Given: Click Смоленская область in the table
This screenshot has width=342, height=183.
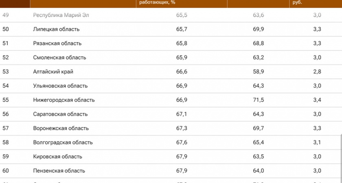Looking at the screenshot, I should [x=59, y=58].
